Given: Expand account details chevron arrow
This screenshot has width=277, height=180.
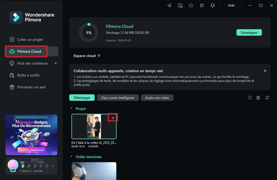Looking at the screenshot, I should click(53, 166).
